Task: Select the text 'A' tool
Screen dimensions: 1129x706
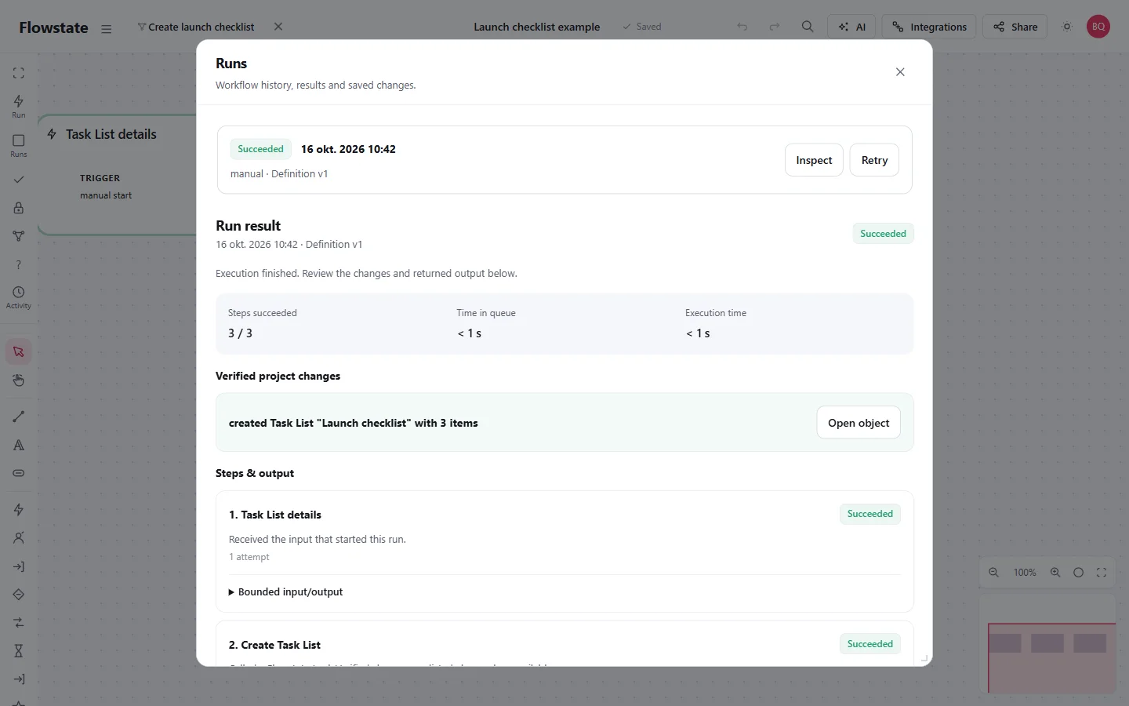Action: (x=19, y=445)
